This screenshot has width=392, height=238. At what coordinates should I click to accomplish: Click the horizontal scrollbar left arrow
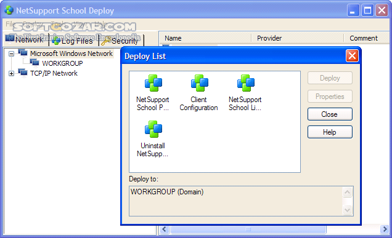[x=164, y=229]
